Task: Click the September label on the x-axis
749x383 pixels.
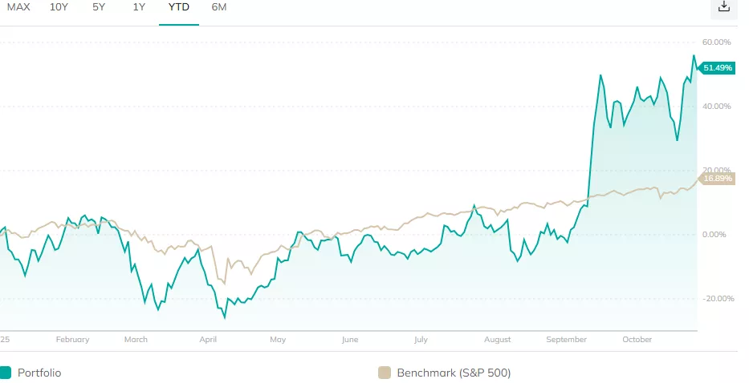Action: click(566, 340)
